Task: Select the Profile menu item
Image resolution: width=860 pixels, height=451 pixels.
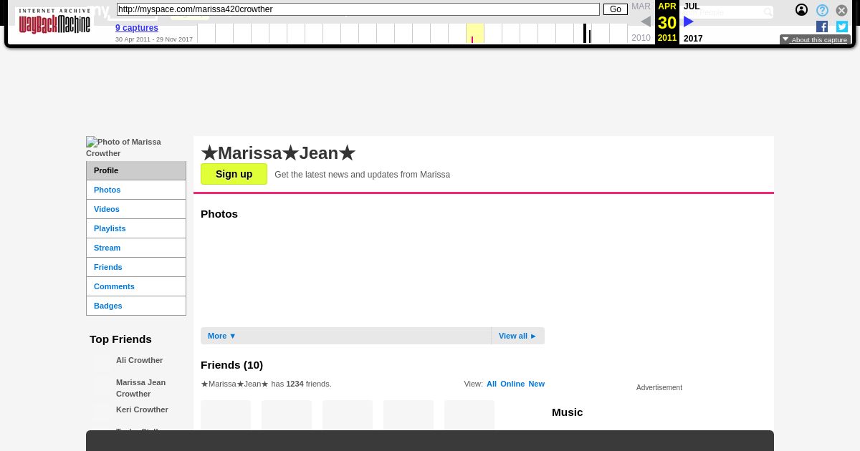Action: point(136,170)
